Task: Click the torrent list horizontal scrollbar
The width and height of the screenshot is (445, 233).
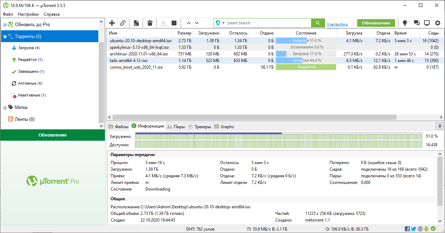Action: 254,117
